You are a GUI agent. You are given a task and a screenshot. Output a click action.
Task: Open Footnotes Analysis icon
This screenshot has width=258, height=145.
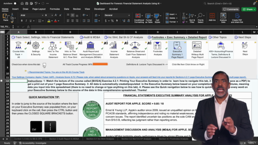157,46
